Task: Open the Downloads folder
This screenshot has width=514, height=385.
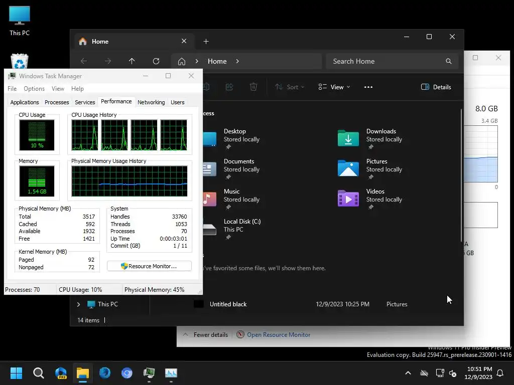Action: tap(370, 139)
